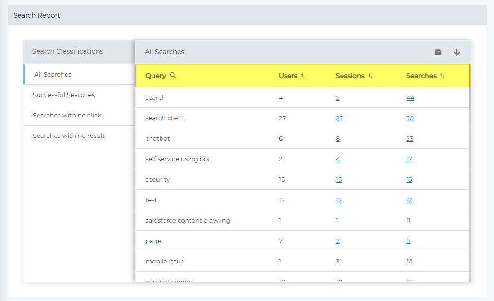Click the download arrow icon
494x301 pixels.
coord(456,52)
